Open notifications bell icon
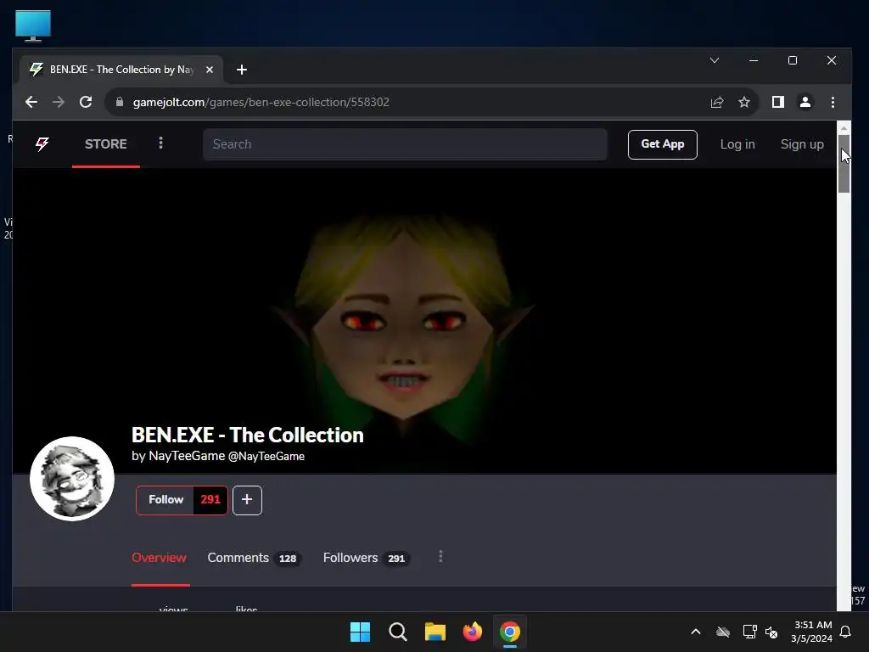This screenshot has width=869, height=652. point(846,632)
